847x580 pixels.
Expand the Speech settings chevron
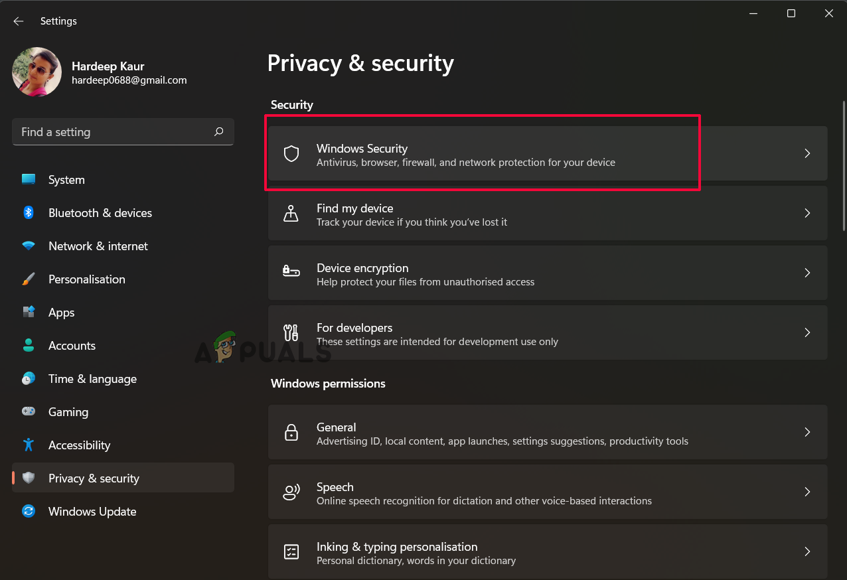pyautogui.click(x=807, y=492)
